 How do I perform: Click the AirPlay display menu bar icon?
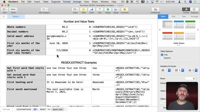pos(152,2)
